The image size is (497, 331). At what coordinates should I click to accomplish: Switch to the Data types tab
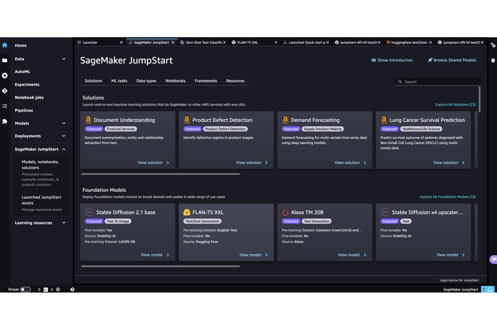coord(146,81)
